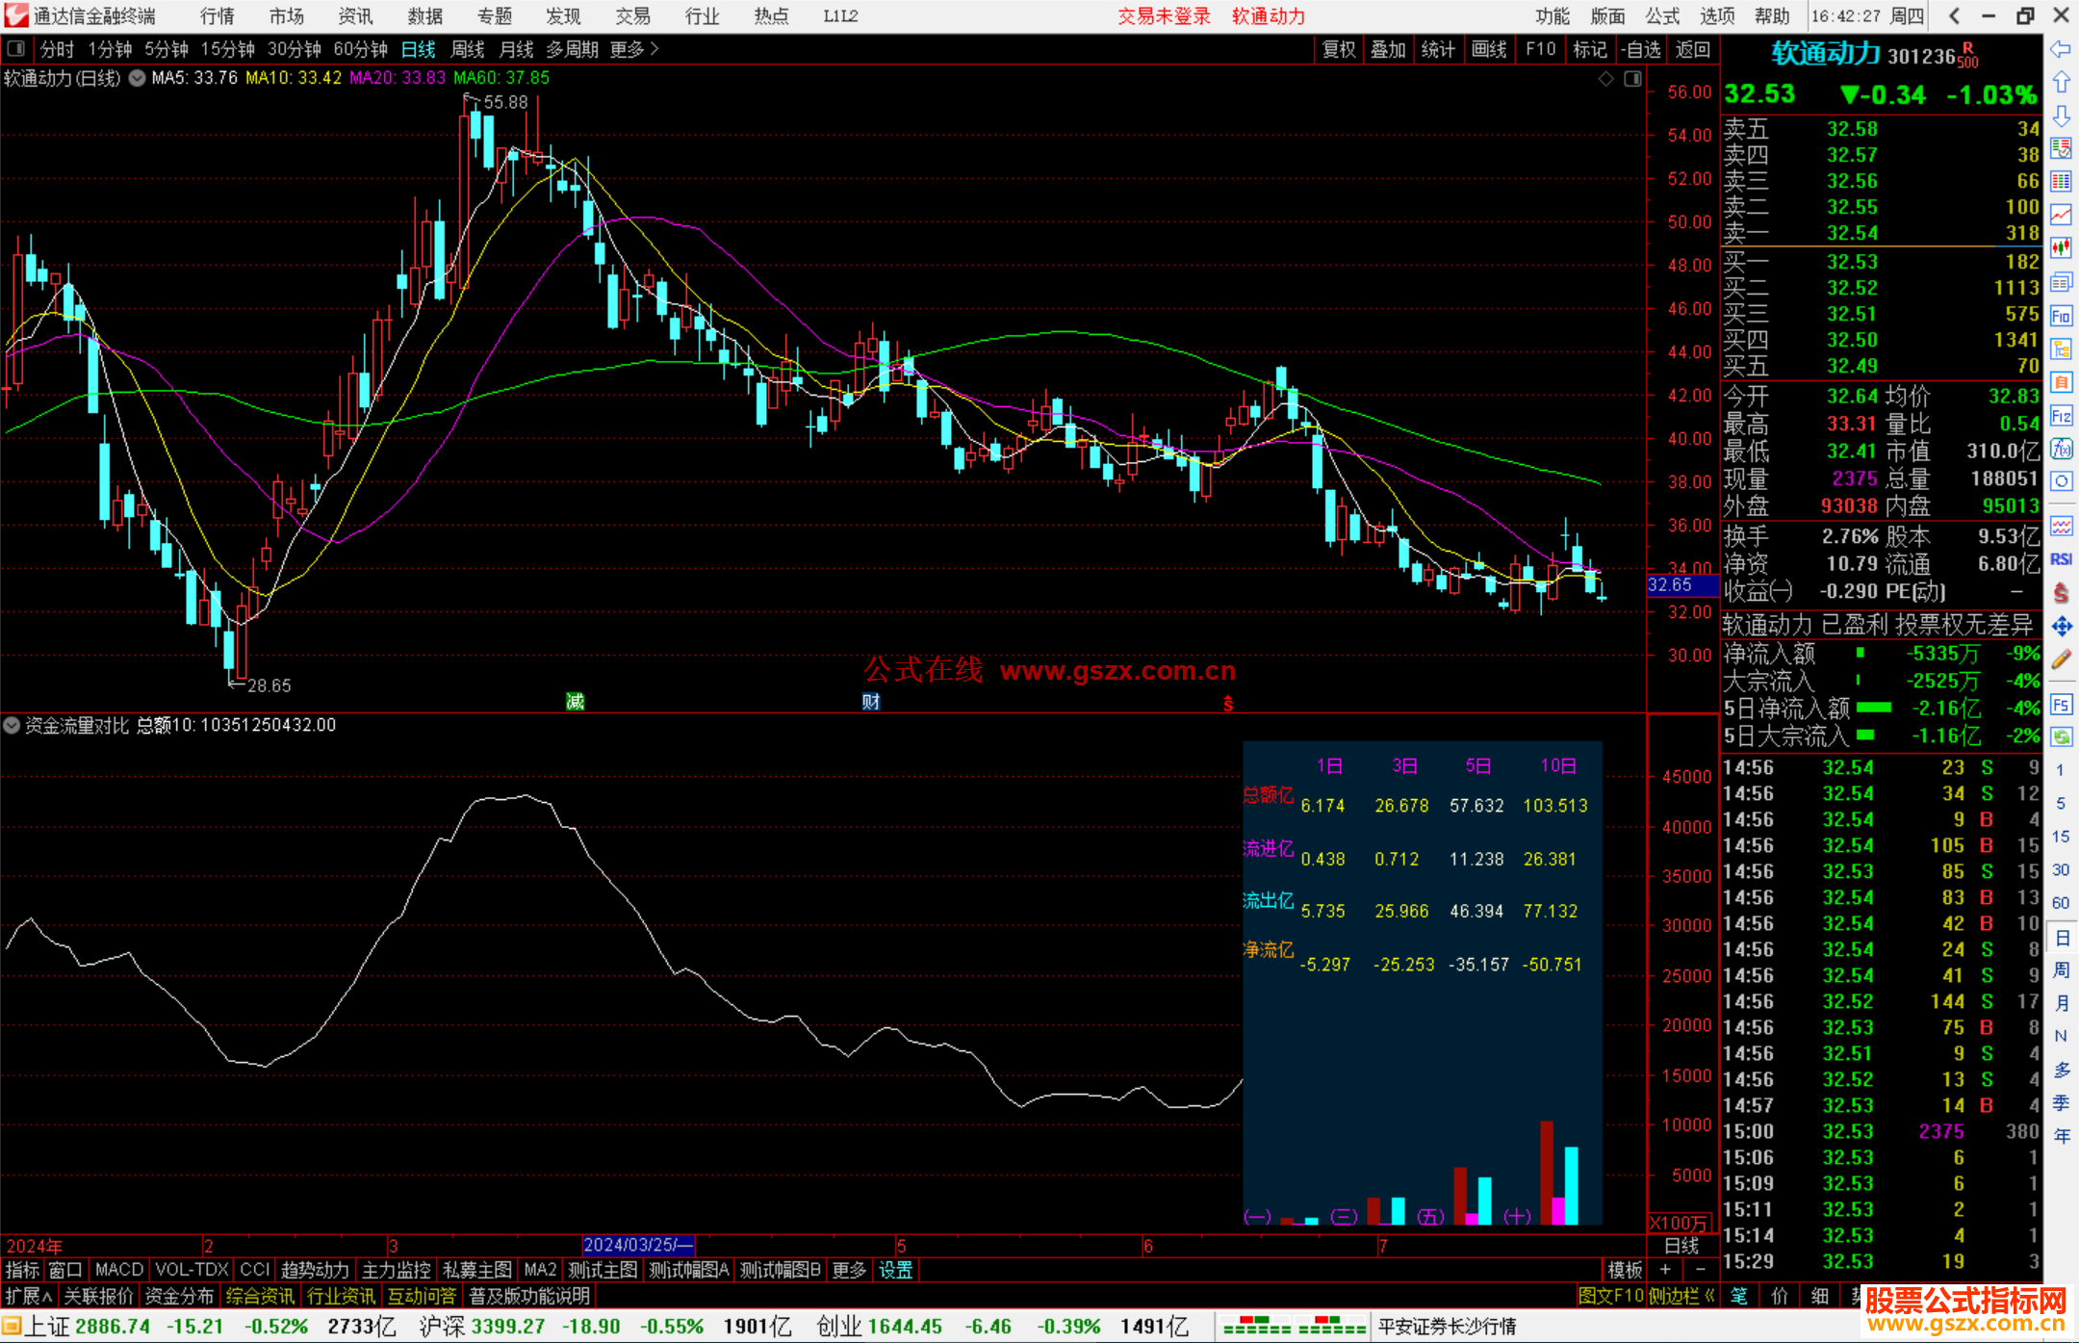Click the formula f(x) sidebar icon
The image size is (2079, 1343).
click(x=2061, y=449)
